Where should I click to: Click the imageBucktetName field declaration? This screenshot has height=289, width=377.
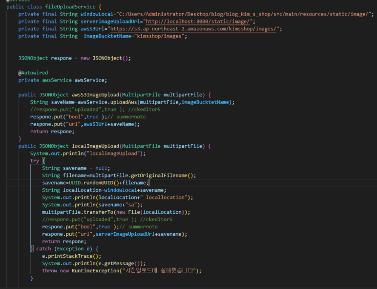pos(107,36)
